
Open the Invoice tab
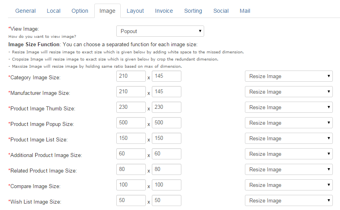pos(164,11)
